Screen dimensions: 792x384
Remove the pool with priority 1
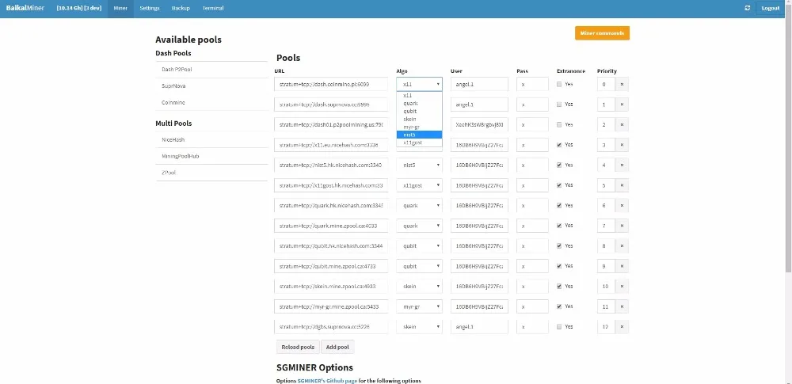tap(622, 105)
